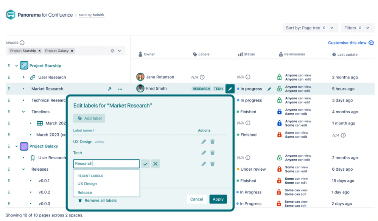Click Jane Rotanson's avatar

[140, 77]
